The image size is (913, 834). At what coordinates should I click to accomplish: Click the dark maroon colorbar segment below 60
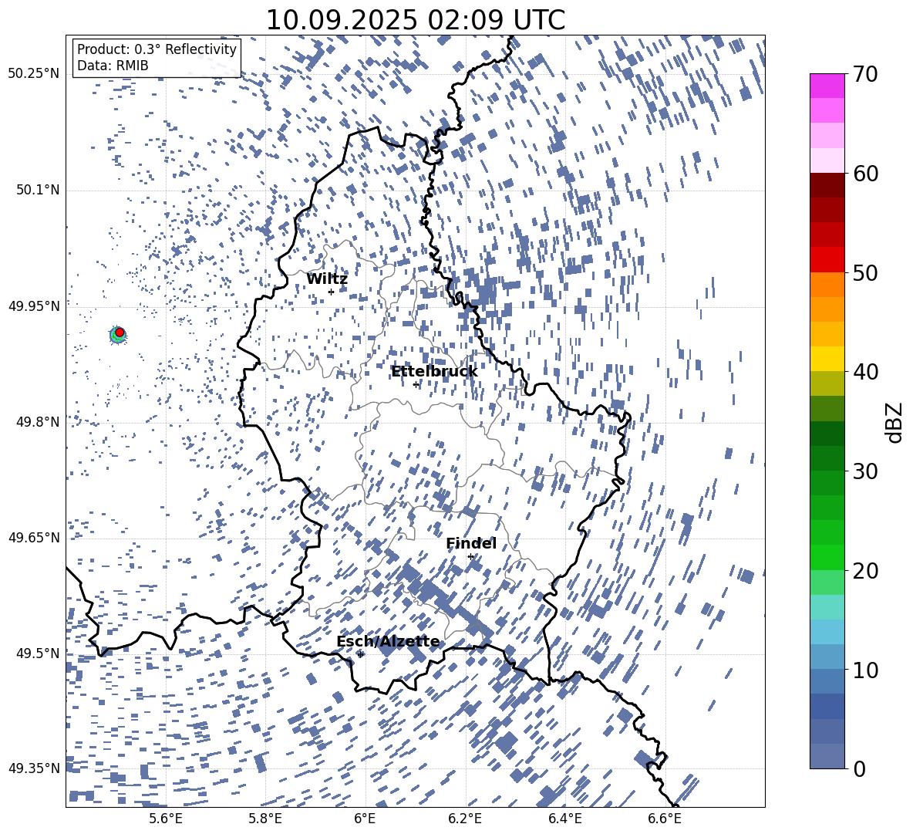827,185
